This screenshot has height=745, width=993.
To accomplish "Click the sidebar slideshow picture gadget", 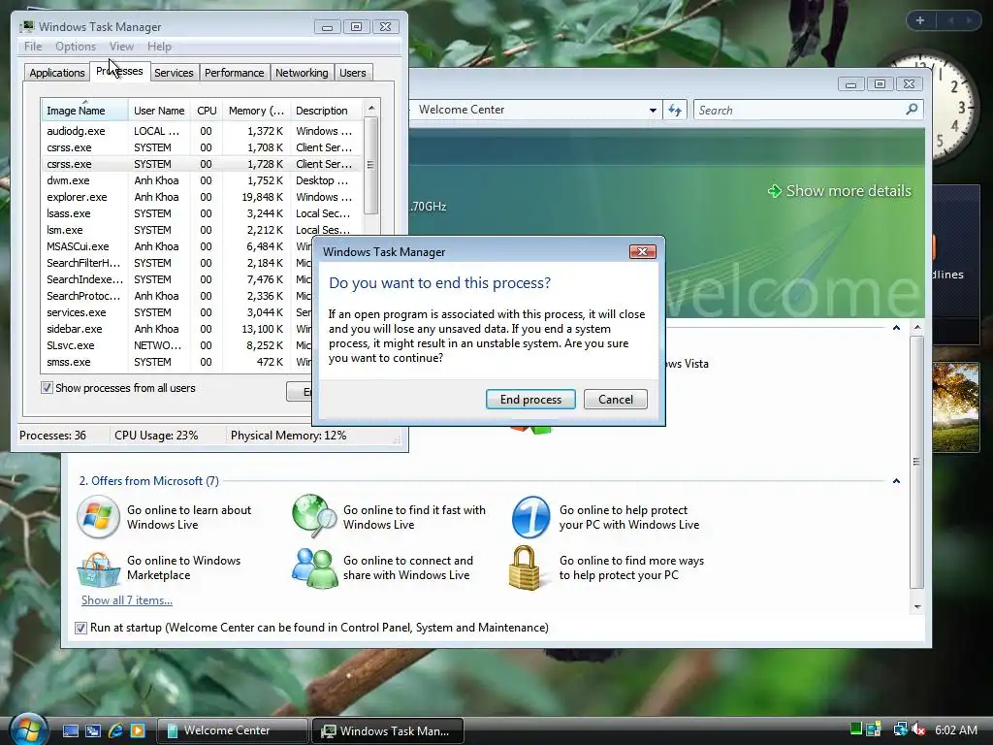I will (x=955, y=406).
